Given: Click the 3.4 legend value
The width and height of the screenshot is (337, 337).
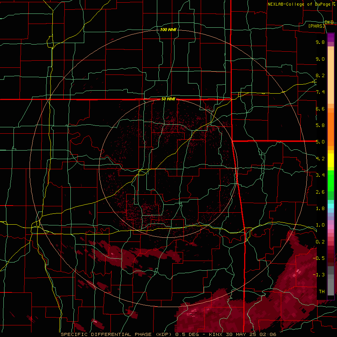Looking at the screenshot, I should click(320, 175).
